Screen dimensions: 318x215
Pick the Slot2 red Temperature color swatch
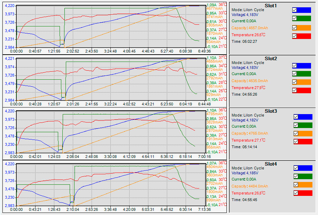(x=304, y=90)
